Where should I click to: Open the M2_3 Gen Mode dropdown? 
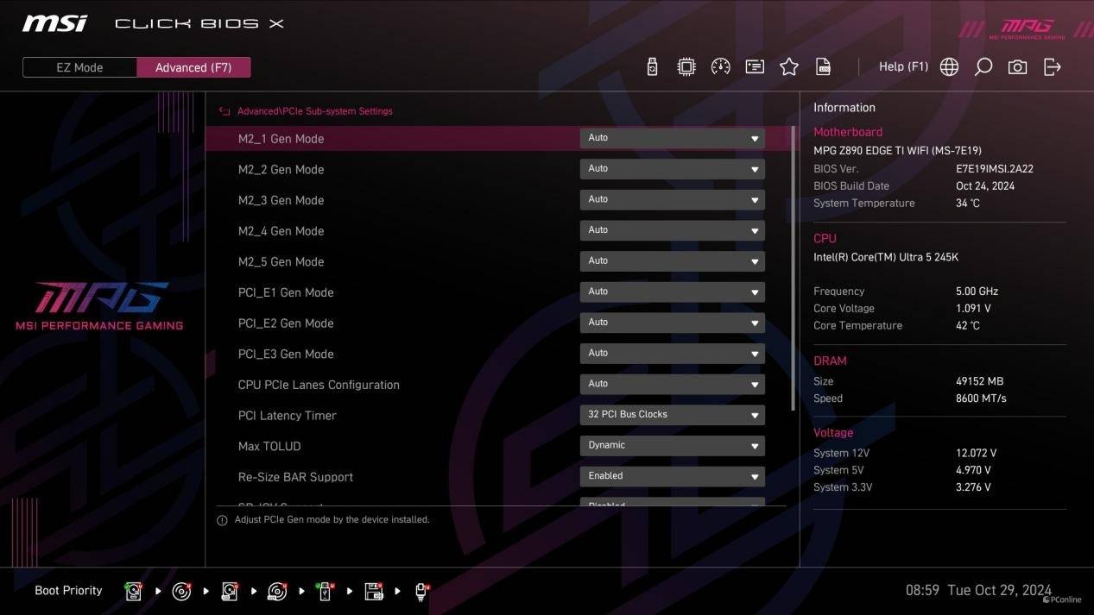point(672,199)
